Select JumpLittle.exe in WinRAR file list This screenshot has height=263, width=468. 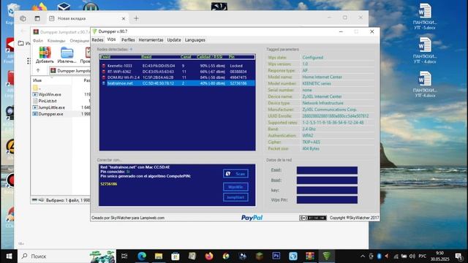[51, 107]
